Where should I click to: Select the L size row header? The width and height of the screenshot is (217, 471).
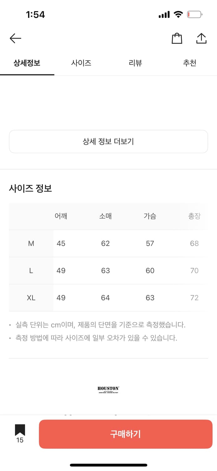point(31,271)
